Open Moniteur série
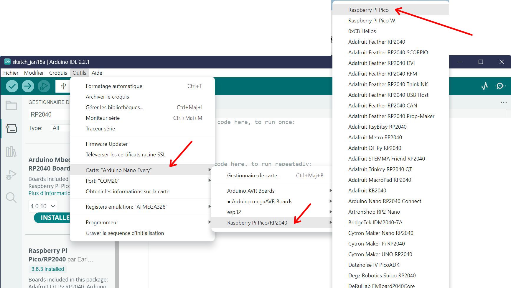 coord(142,118)
